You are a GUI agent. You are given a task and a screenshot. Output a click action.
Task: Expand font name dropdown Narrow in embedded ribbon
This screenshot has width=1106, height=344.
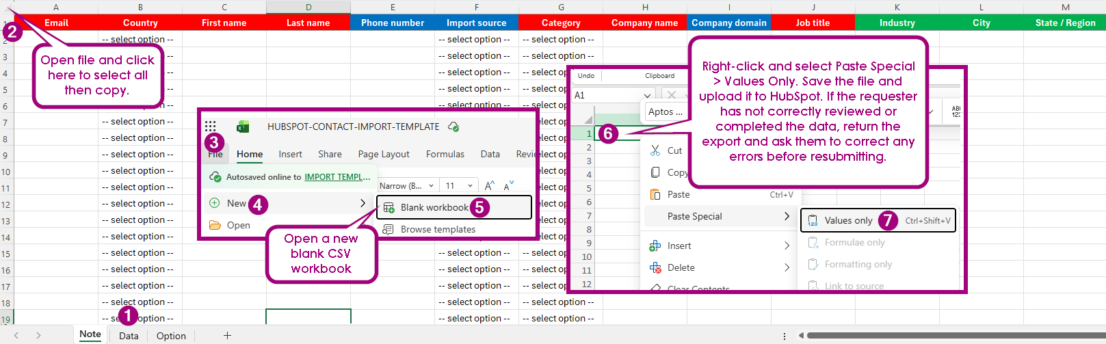pyautogui.click(x=431, y=185)
